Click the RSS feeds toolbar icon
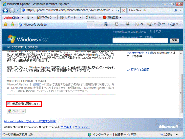This screenshot has width=185, height=139. (117, 24)
